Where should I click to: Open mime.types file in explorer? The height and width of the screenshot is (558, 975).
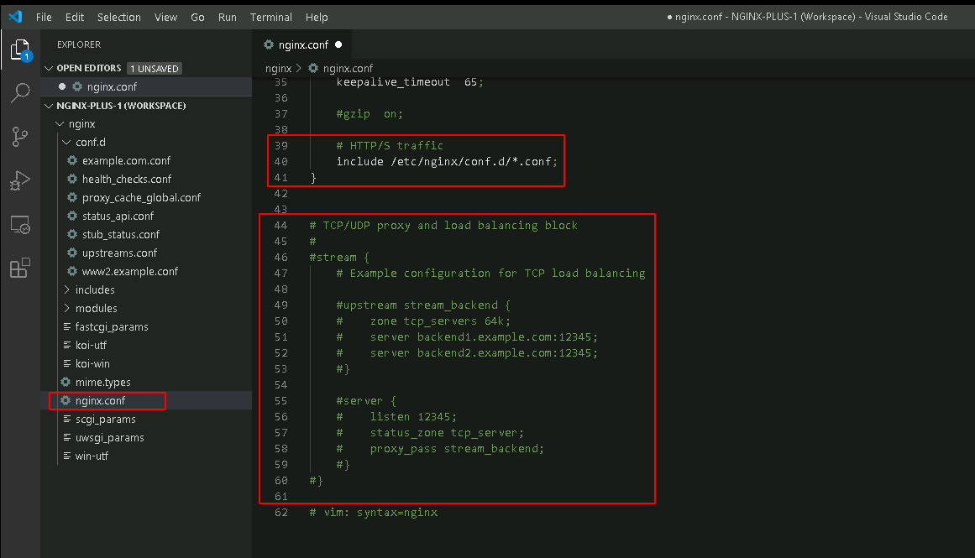point(102,382)
